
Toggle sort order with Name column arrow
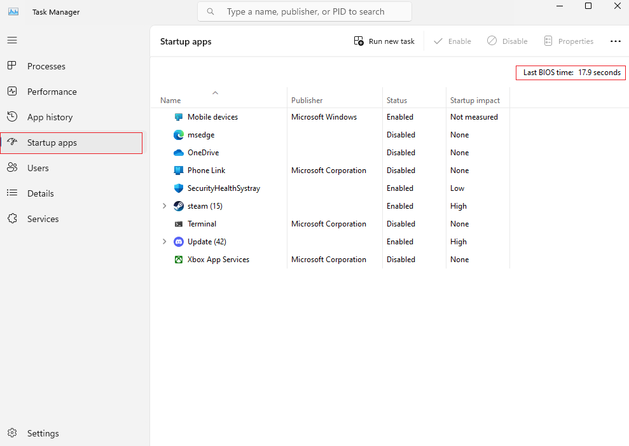tap(215, 93)
